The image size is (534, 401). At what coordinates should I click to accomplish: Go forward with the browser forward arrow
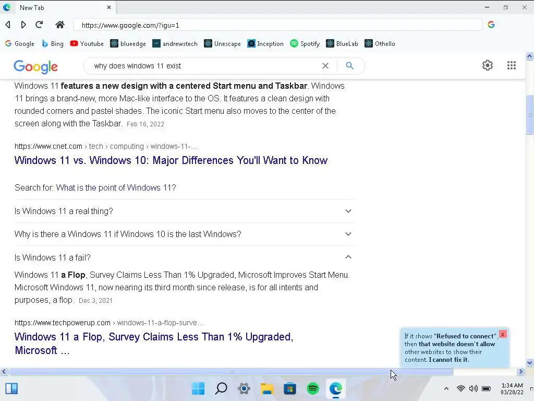tap(23, 25)
